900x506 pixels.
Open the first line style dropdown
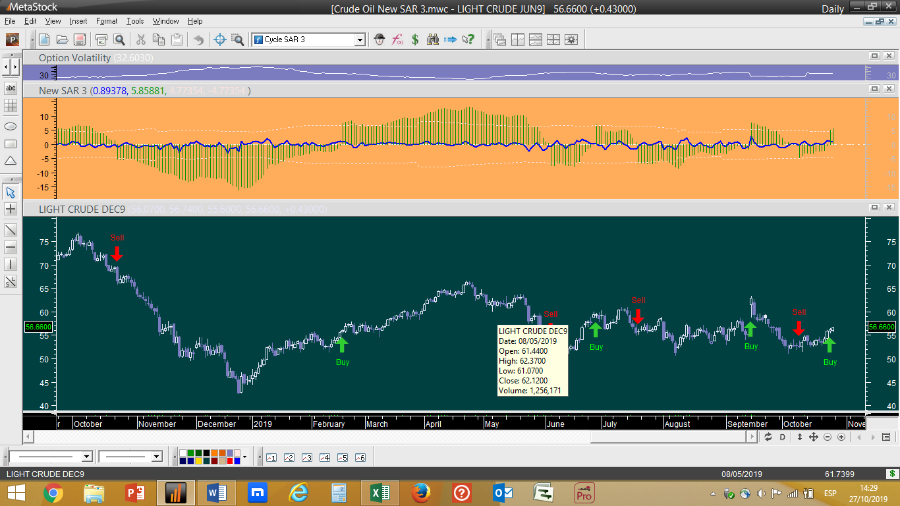[x=86, y=457]
